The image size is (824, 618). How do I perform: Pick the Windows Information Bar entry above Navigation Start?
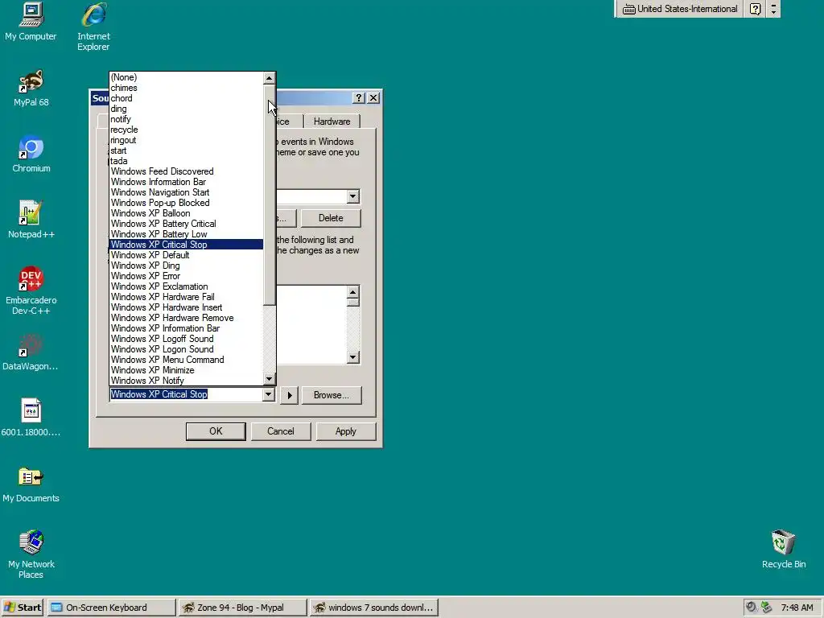point(186,182)
